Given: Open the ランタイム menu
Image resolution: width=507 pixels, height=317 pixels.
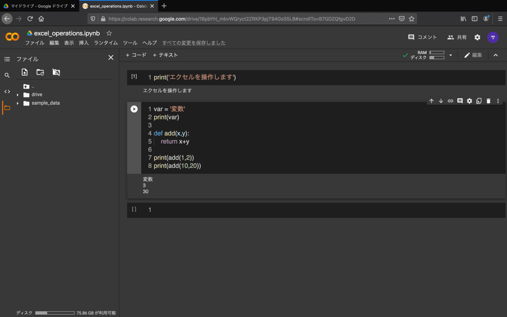Looking at the screenshot, I should [x=105, y=43].
